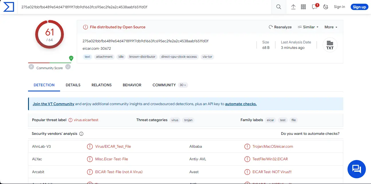Click the 'idle' tag
The image size is (371, 184).
[x=121, y=57]
